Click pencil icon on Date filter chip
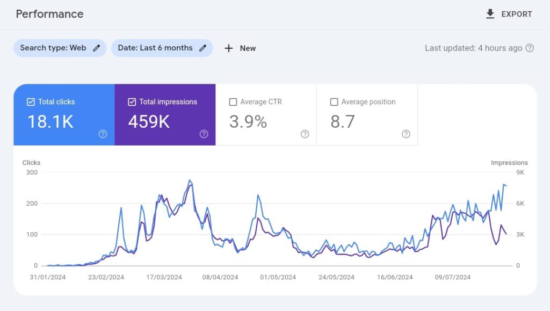This screenshot has height=311, width=550. (202, 48)
